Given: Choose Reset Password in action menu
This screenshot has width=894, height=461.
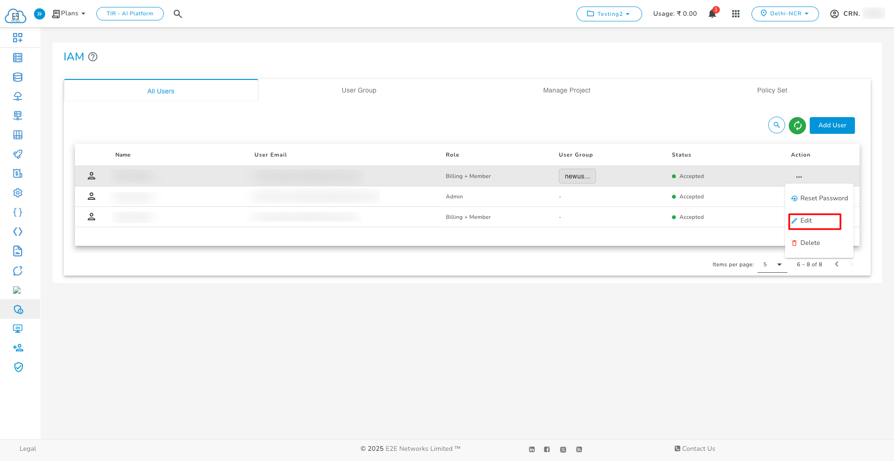Looking at the screenshot, I should point(819,198).
